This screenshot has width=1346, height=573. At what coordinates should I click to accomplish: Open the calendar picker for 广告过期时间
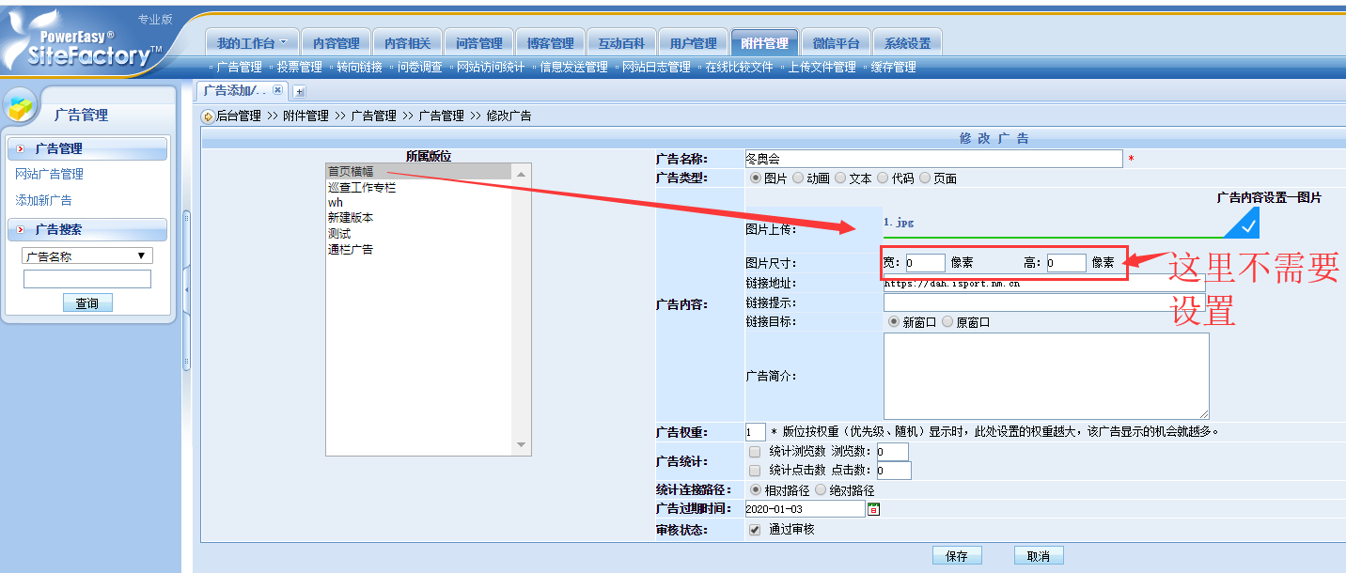click(873, 509)
